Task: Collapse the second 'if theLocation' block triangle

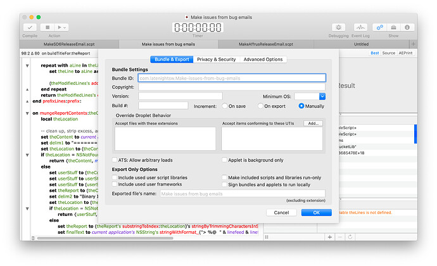Action: click(x=27, y=208)
